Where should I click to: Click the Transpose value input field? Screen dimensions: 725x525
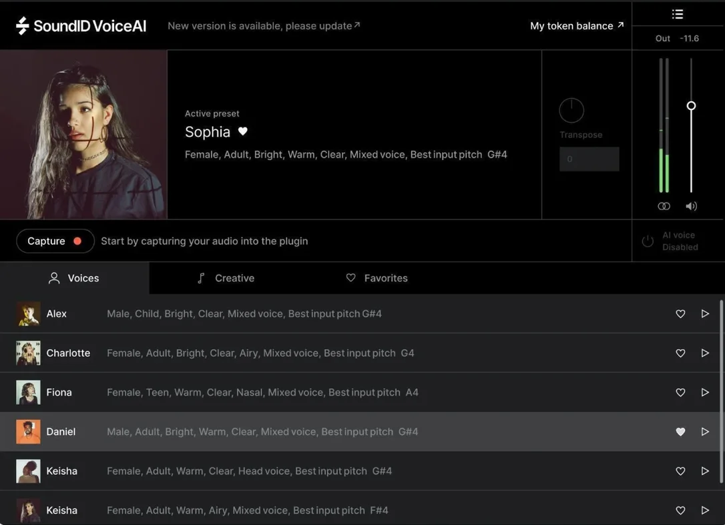(589, 159)
